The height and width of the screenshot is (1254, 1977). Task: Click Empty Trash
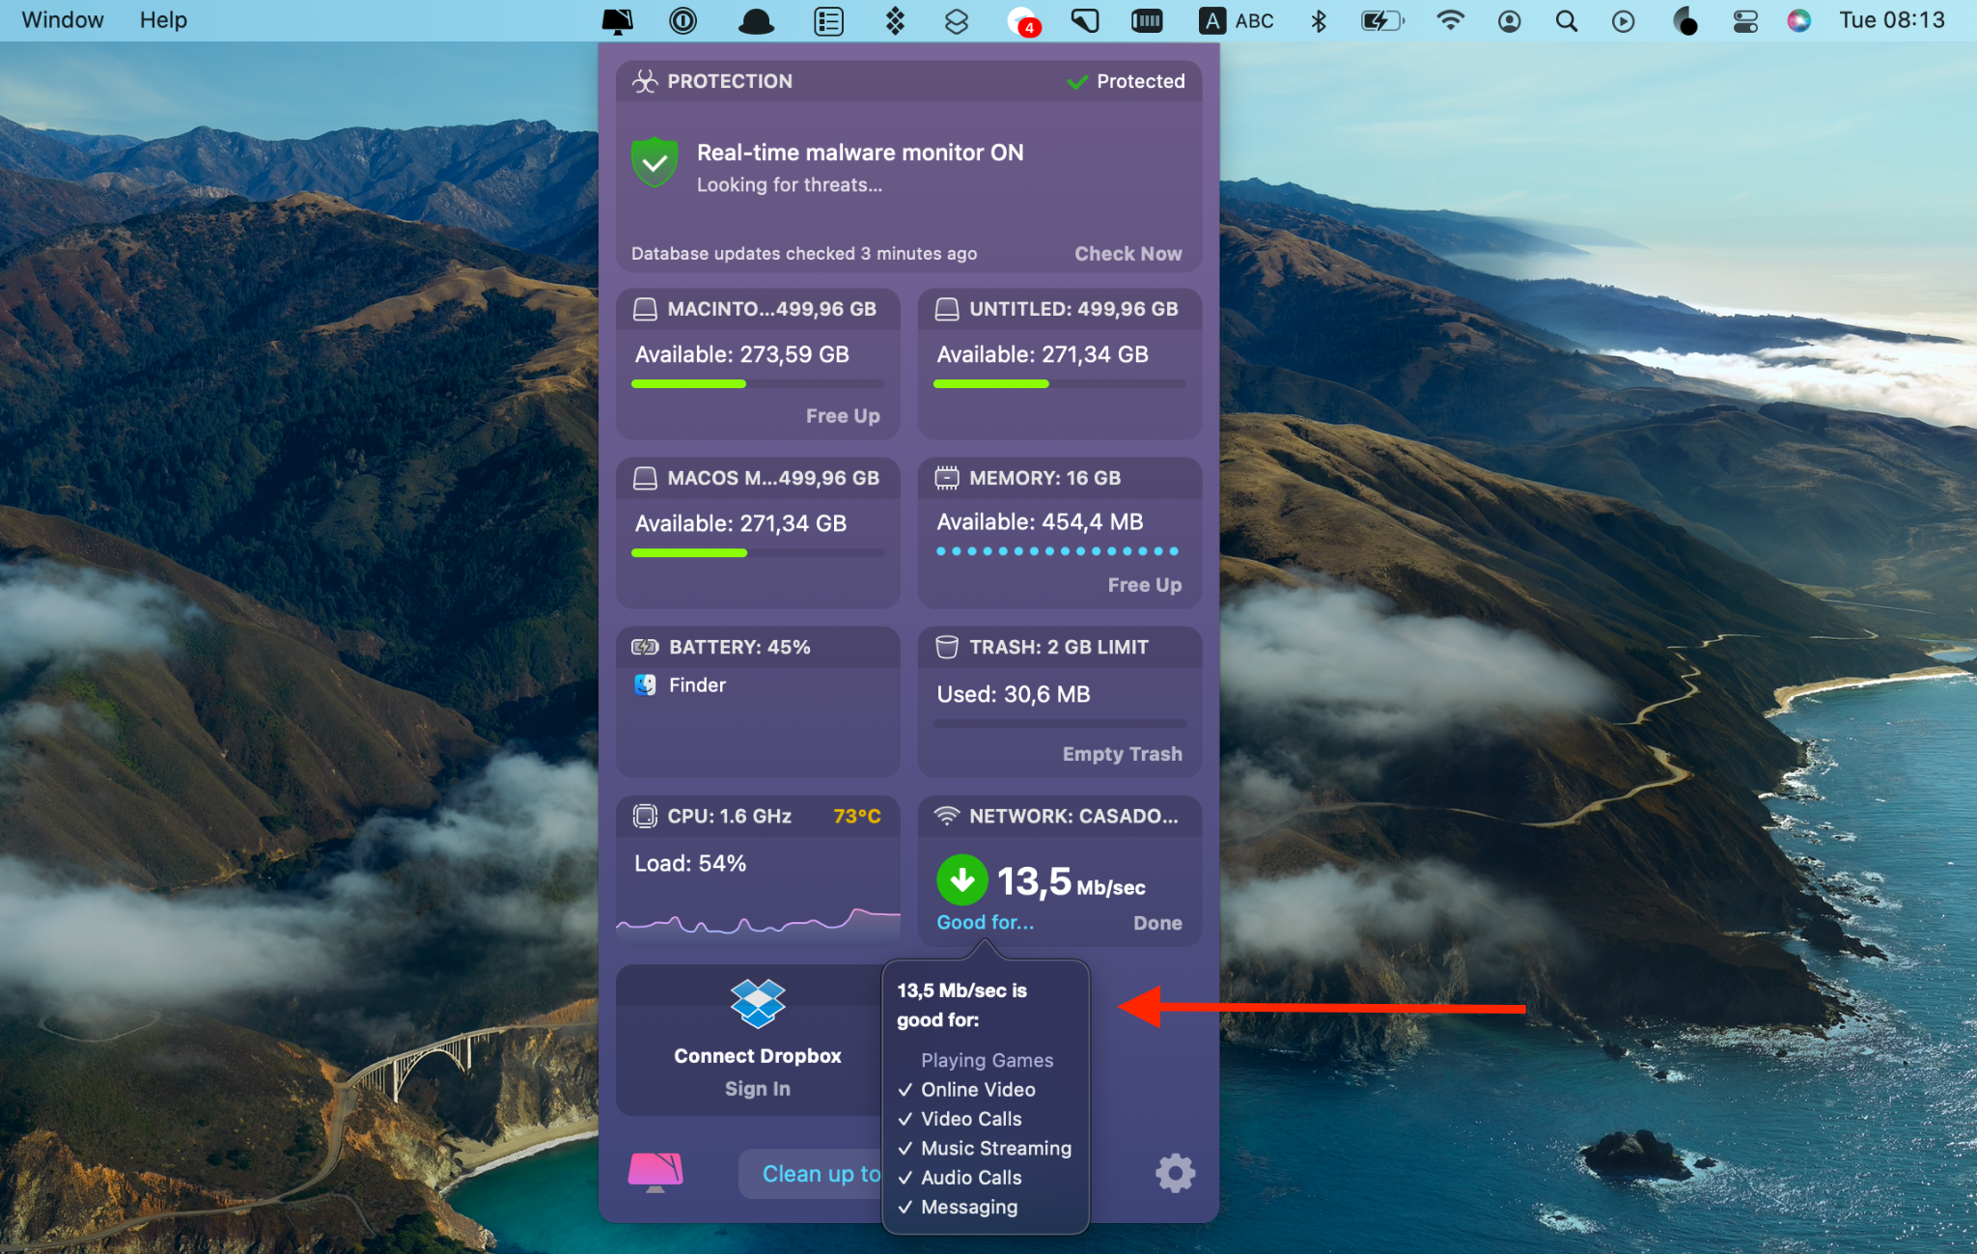coord(1122,753)
